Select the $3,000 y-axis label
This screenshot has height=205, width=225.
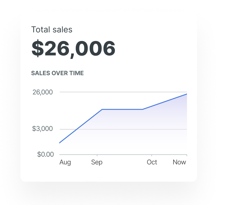[x=42, y=129]
